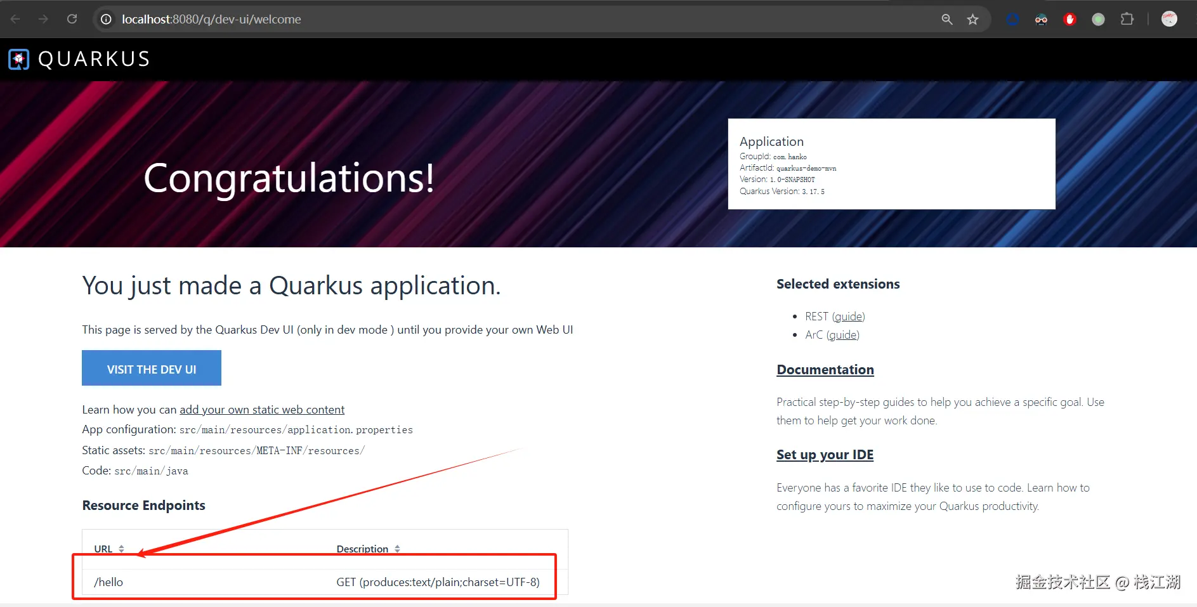Go forward in browser history
This screenshot has height=607, width=1197.
pos(43,19)
